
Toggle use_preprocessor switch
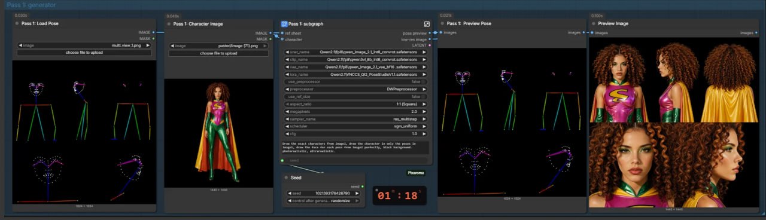424,81
